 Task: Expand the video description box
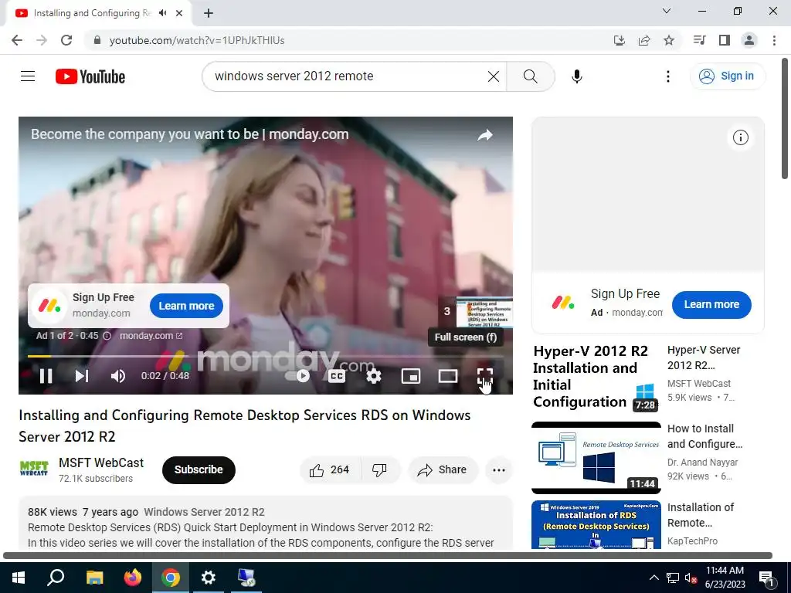coord(266,523)
